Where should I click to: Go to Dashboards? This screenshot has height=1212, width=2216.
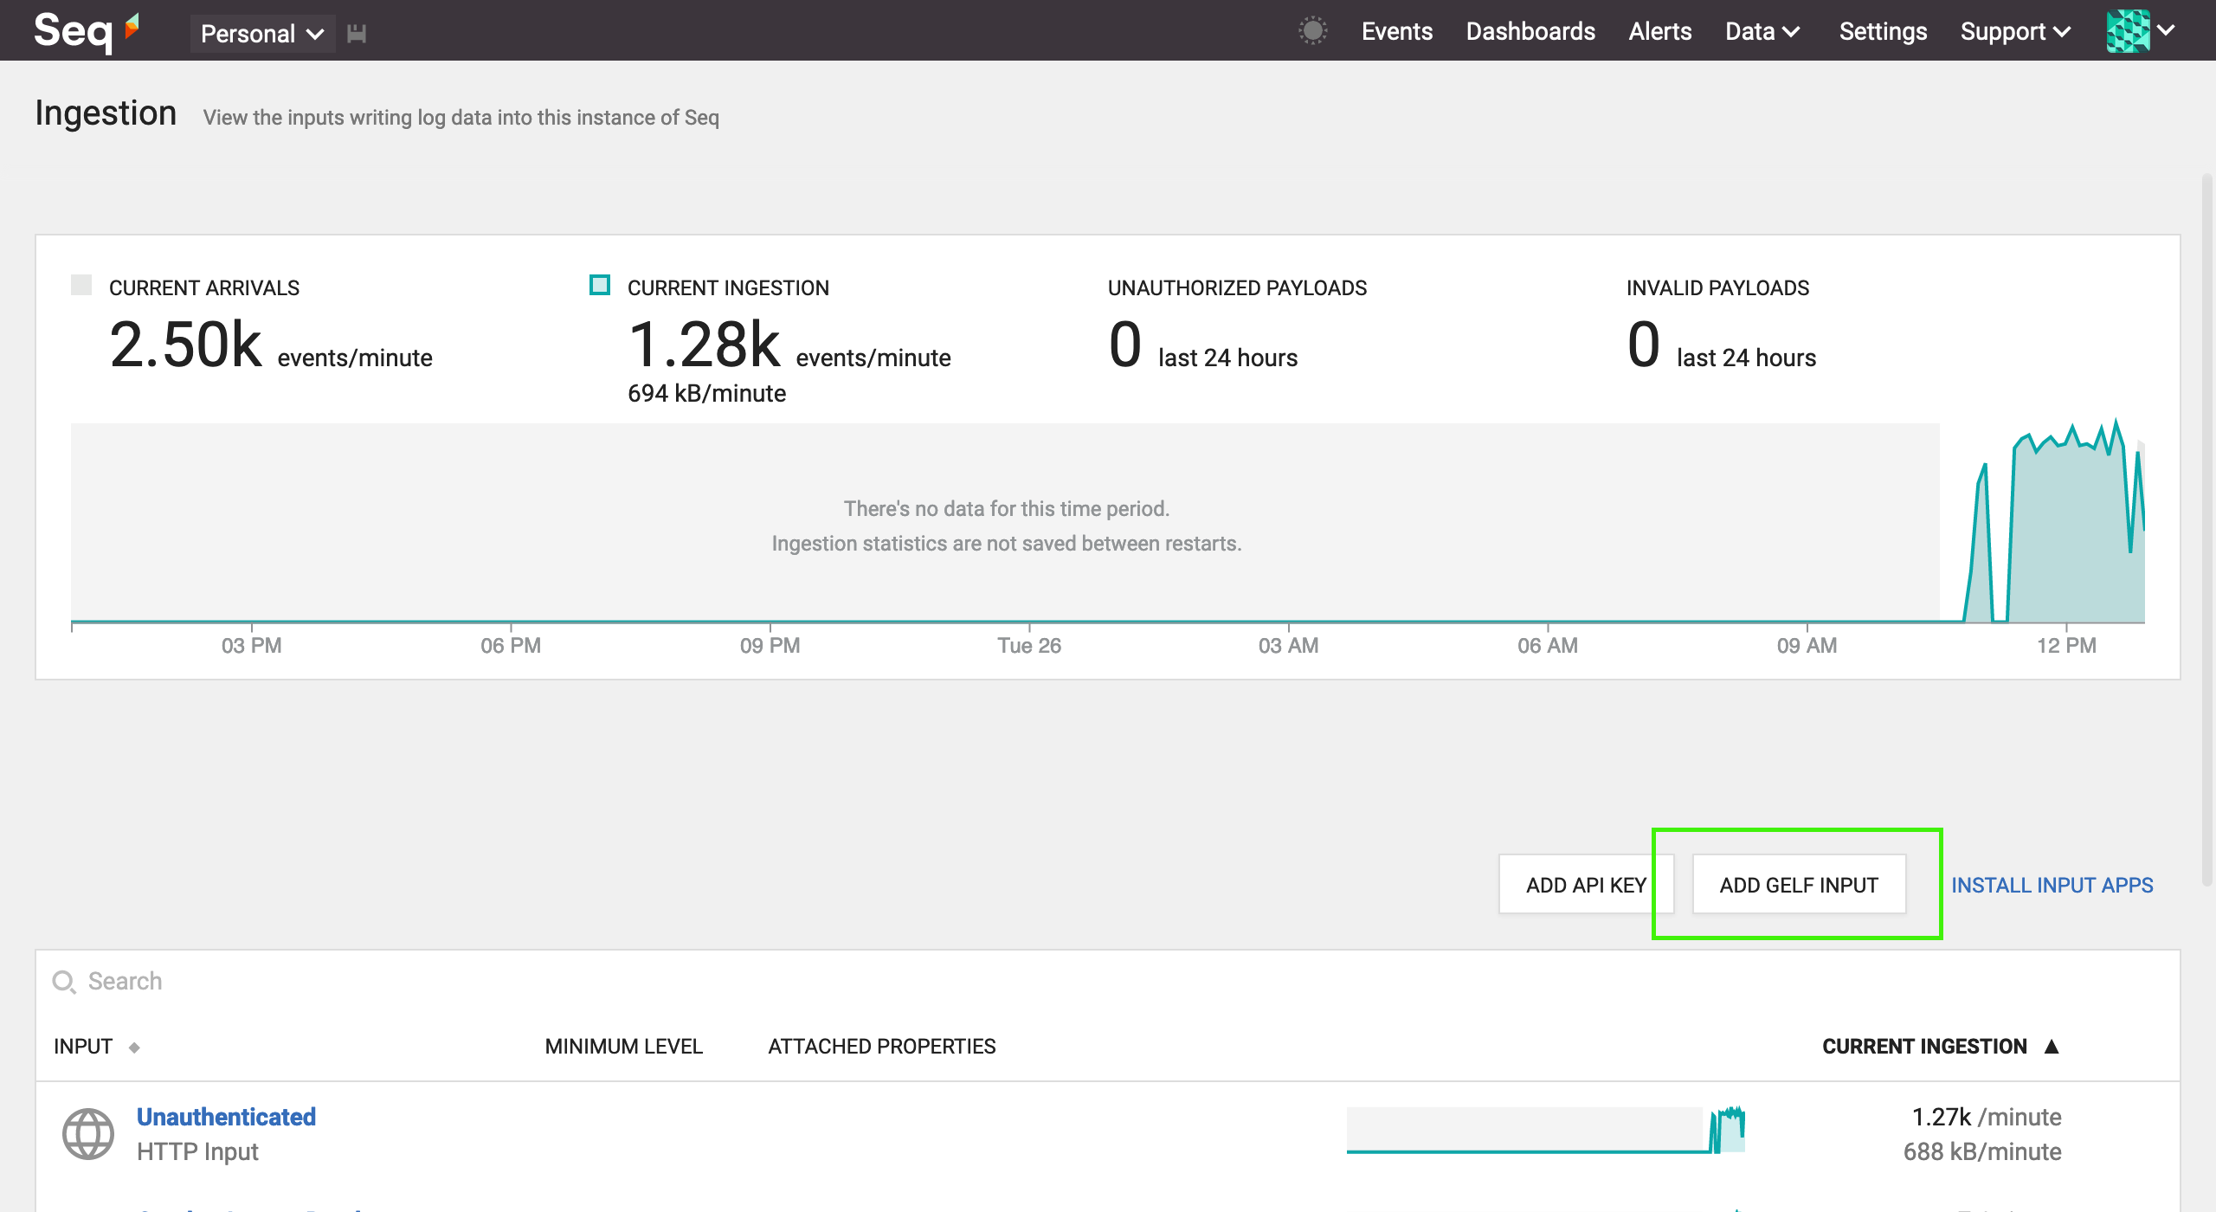[x=1530, y=31]
